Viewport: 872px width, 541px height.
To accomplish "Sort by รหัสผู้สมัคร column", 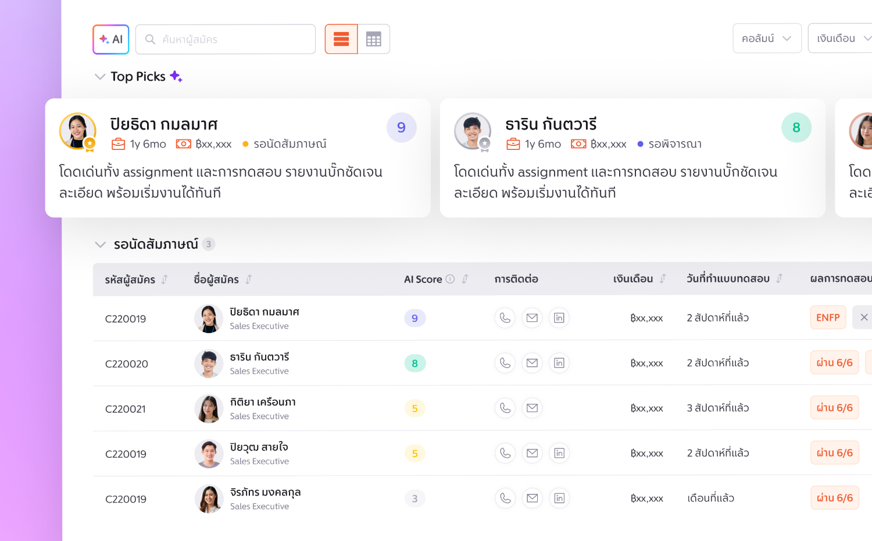I will 165,280.
